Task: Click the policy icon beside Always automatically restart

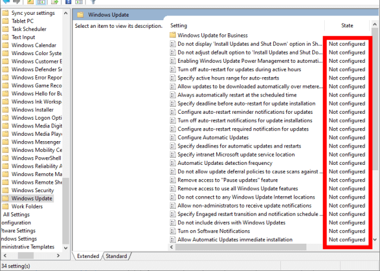Action: pos(173,95)
